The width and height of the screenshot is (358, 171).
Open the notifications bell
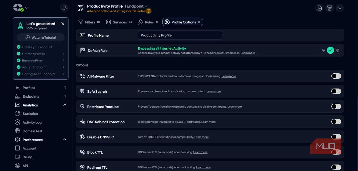tap(64, 8)
